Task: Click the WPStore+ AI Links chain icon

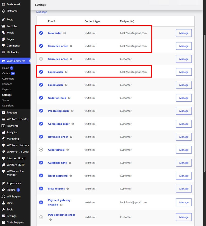Action: [x=3, y=152]
